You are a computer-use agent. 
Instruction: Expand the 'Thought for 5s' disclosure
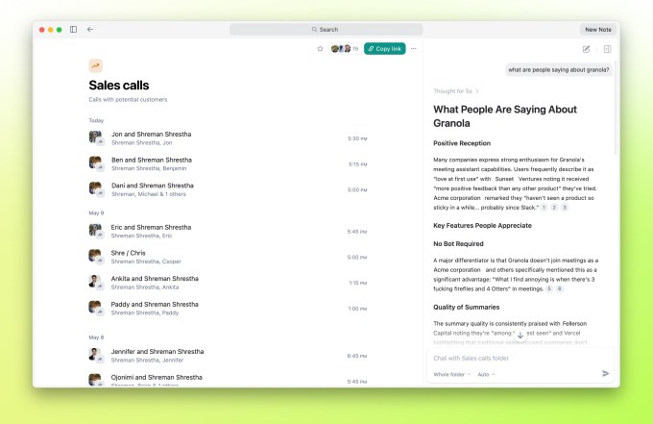pos(456,91)
